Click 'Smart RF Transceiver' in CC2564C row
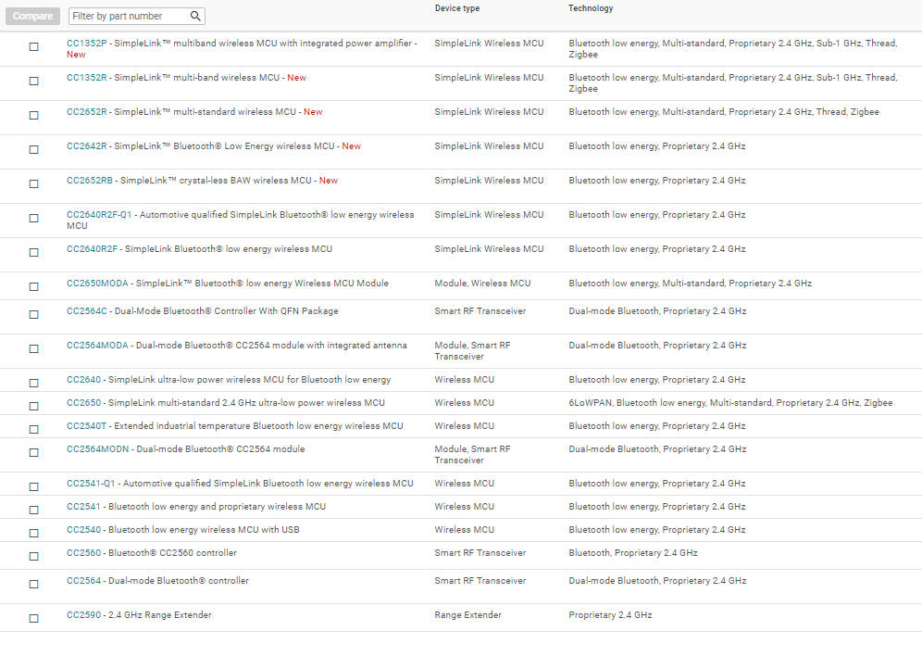Screen dimensions: 922x656 (x=480, y=310)
